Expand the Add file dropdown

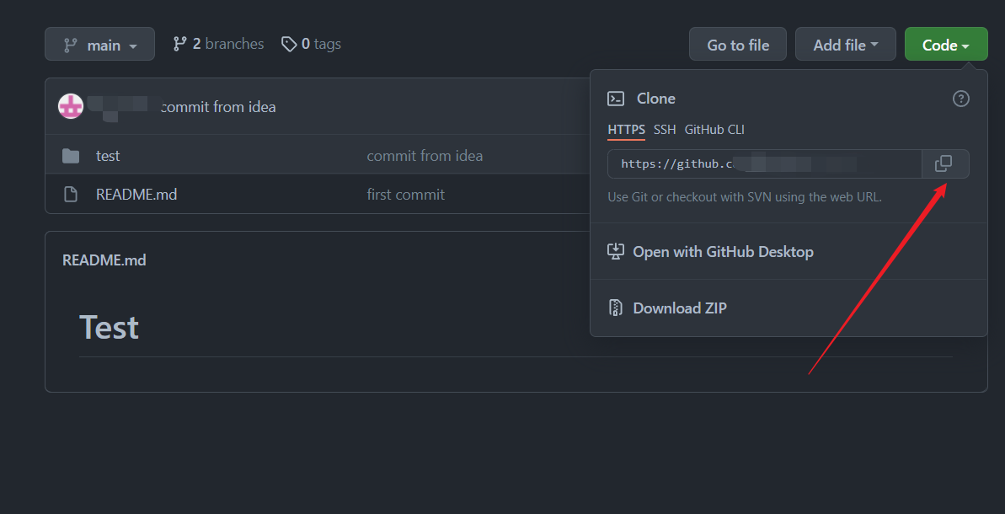click(845, 45)
